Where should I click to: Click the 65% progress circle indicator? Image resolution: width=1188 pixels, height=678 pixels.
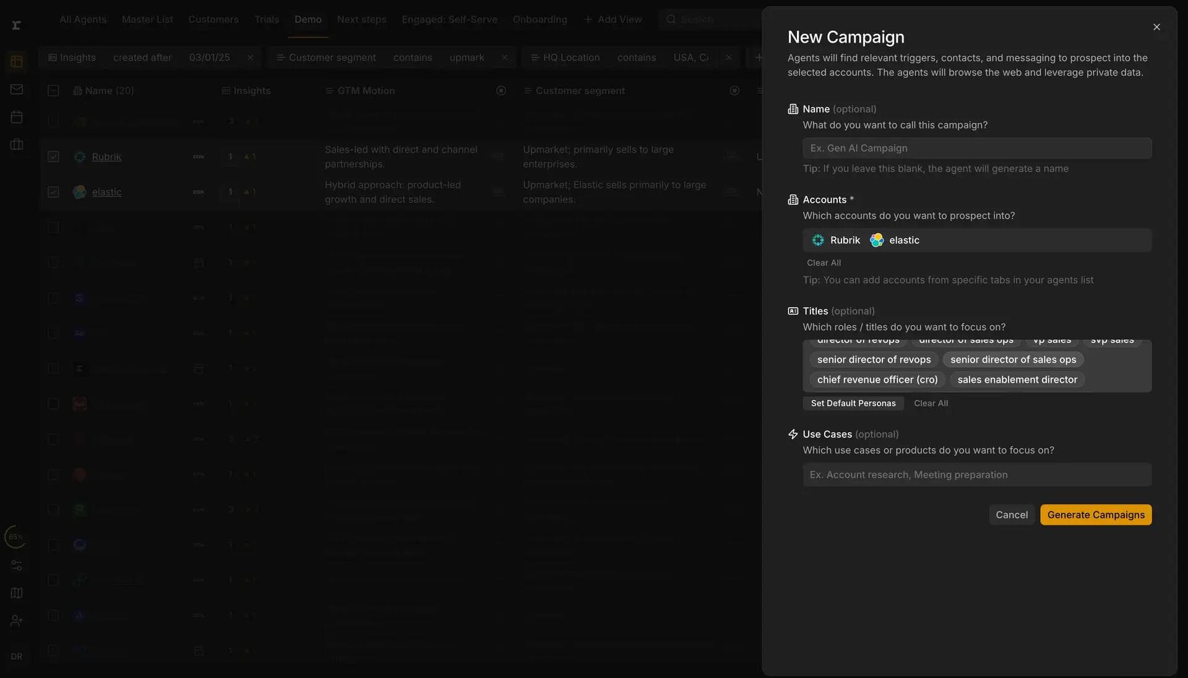[x=15, y=536]
